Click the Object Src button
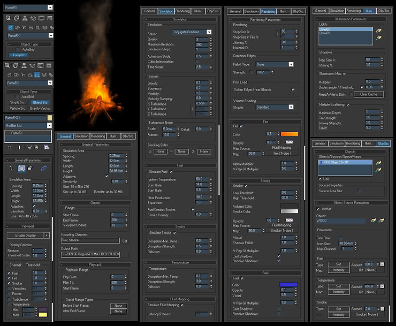396x326 pixels. [x=40, y=102]
